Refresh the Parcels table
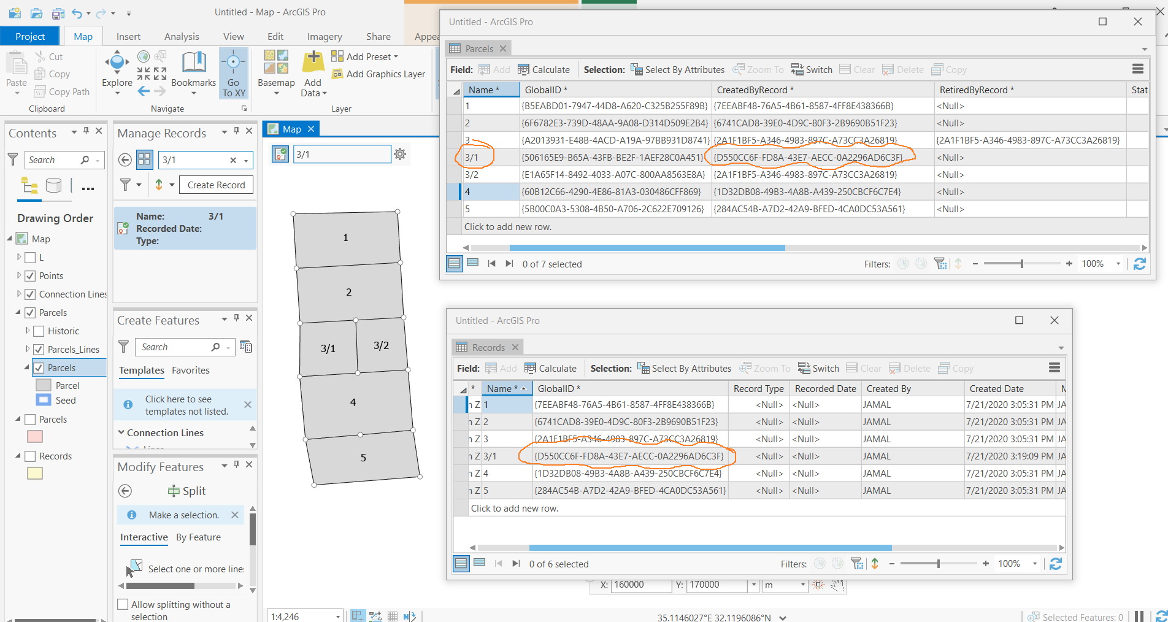The height and width of the screenshot is (622, 1168). coord(1140,264)
